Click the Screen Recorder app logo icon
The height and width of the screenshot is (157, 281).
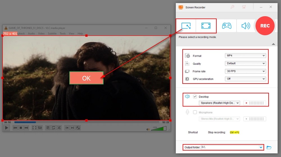click(181, 7)
